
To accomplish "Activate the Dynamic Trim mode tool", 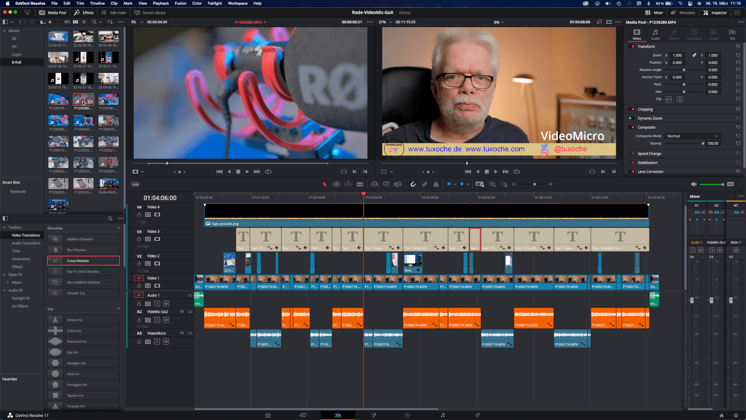I will 348,184.
